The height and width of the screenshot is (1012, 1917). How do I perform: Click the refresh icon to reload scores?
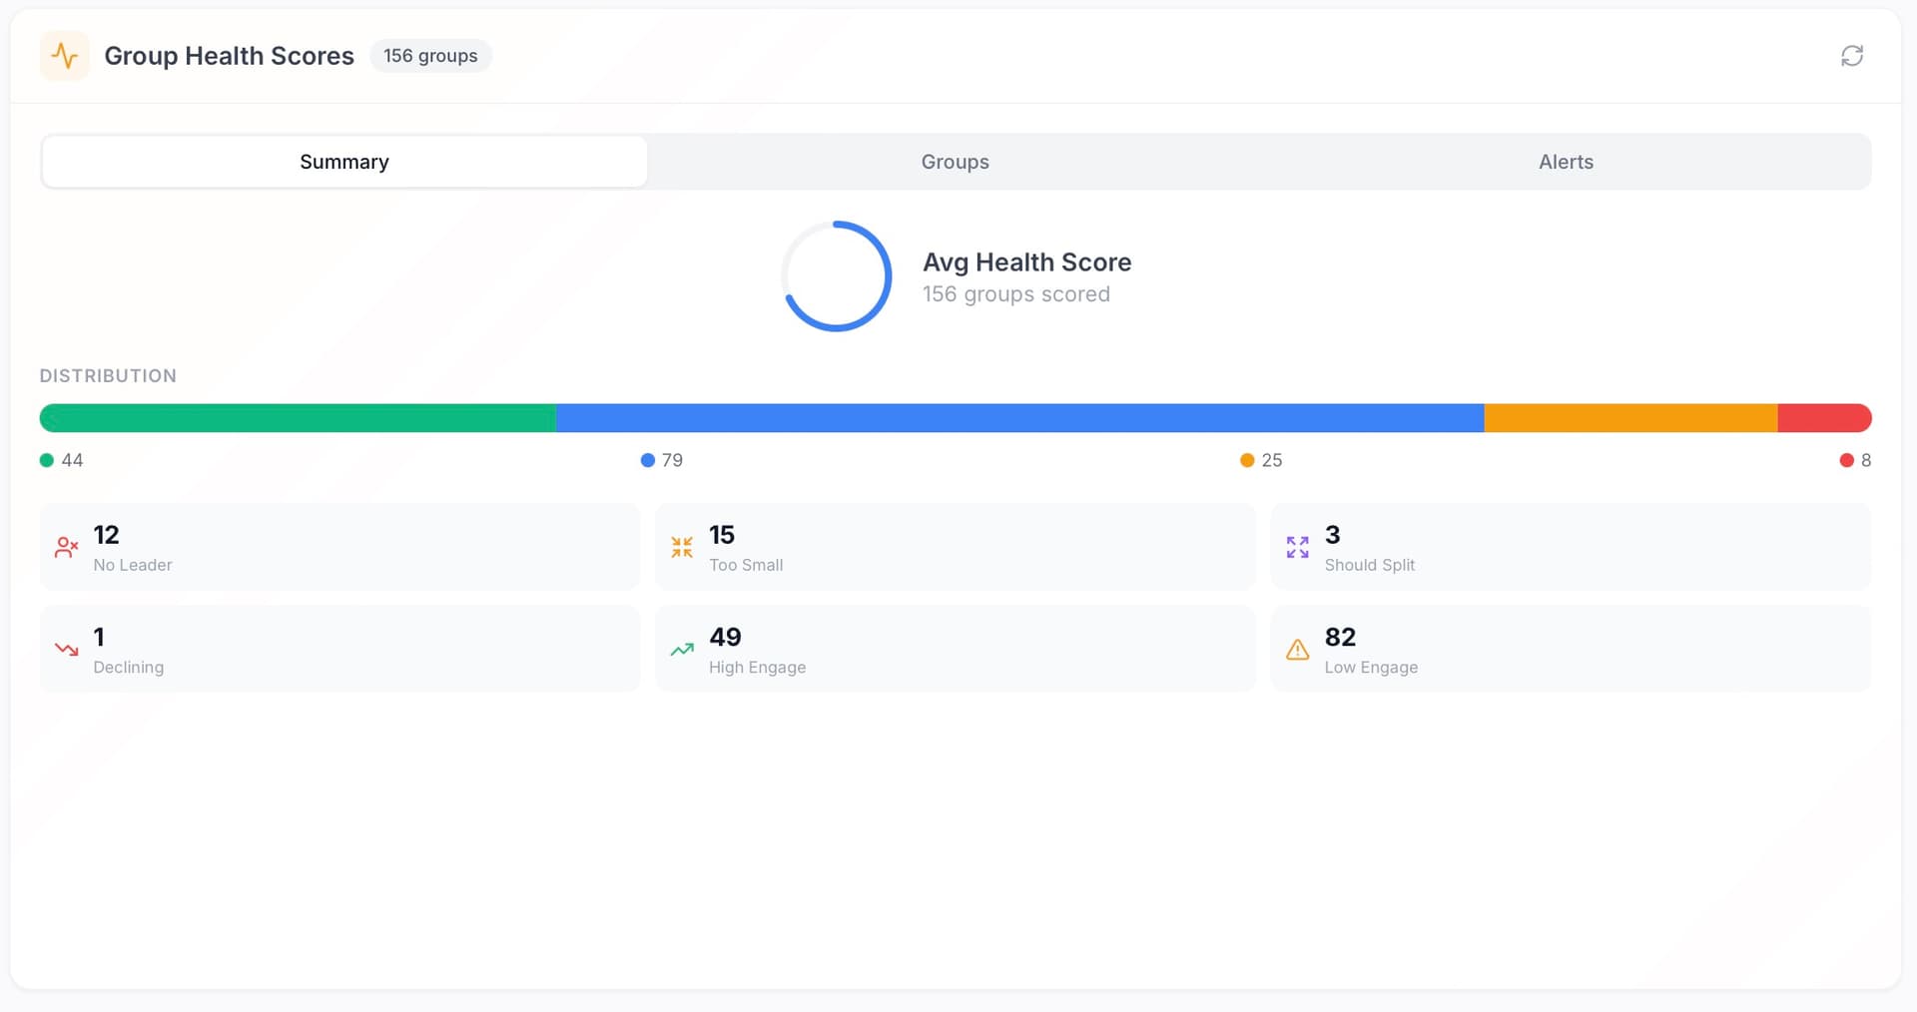pos(1852,55)
